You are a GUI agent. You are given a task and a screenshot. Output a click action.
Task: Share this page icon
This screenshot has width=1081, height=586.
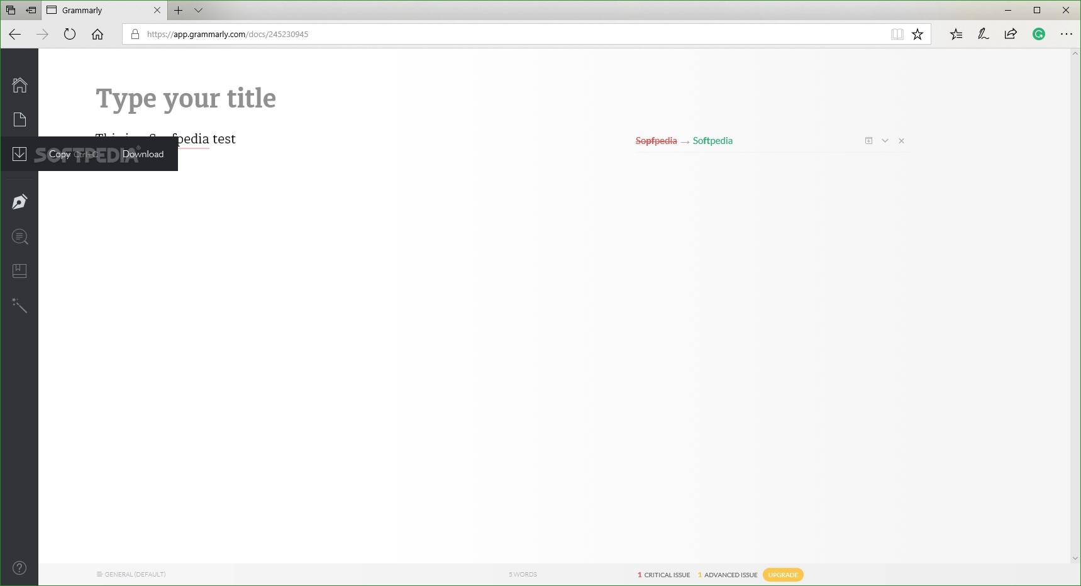click(1011, 35)
